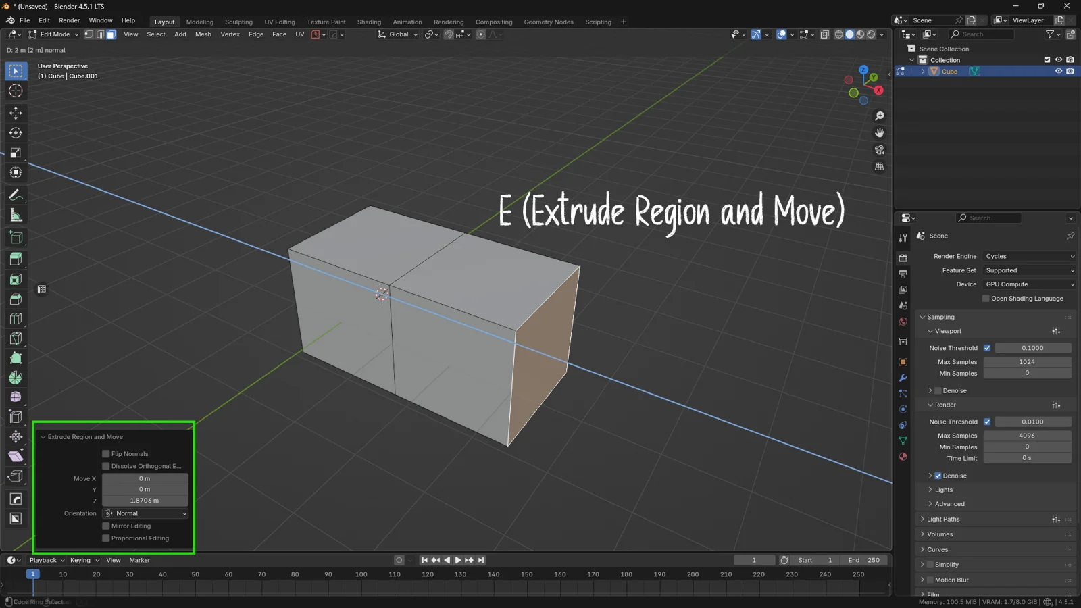The width and height of the screenshot is (1081, 608).
Task: Select the Loop Cut tool
Action: (x=16, y=318)
